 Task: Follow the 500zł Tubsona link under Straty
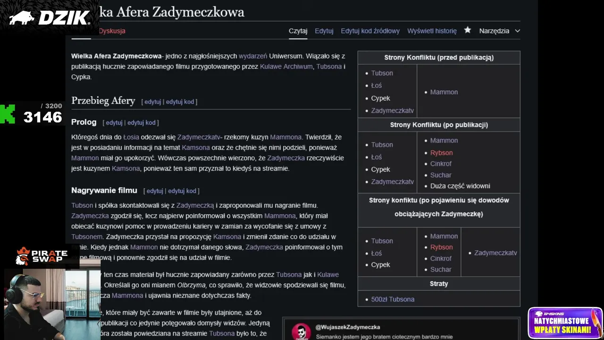[393, 299]
